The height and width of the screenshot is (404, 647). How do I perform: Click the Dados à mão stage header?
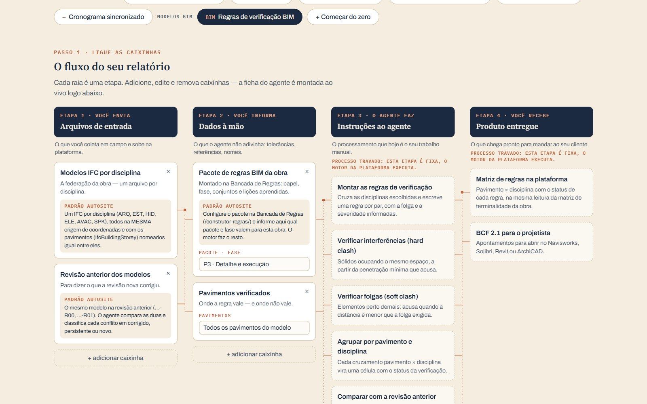(x=254, y=122)
